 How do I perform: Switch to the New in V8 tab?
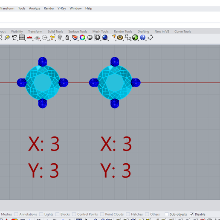tap(162, 32)
